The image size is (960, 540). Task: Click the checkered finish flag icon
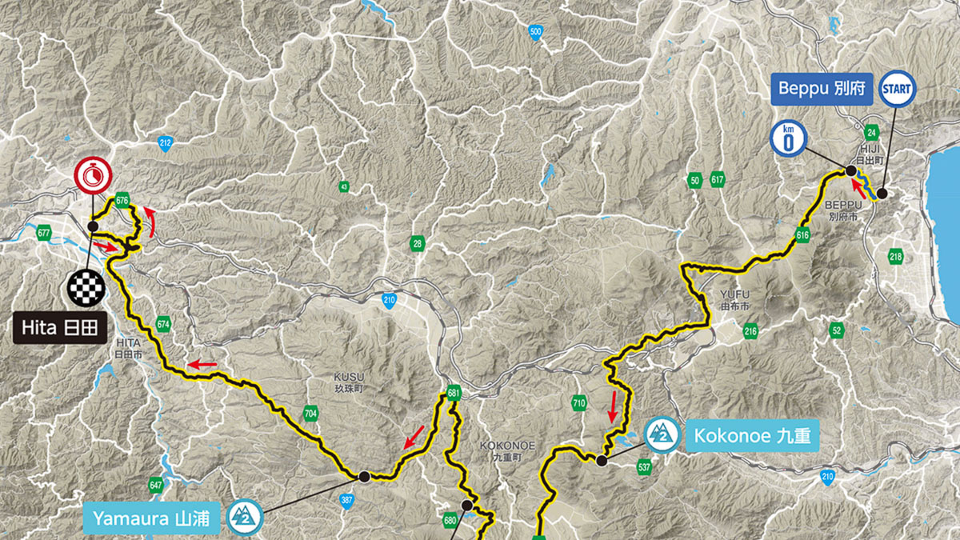(87, 287)
